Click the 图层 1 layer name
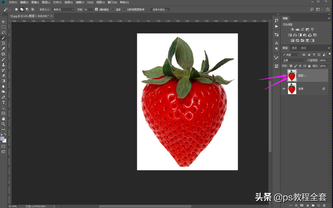The image size is (333, 208). point(301,76)
